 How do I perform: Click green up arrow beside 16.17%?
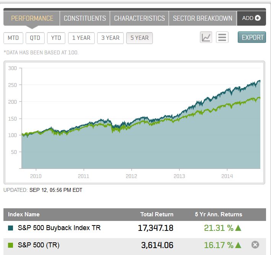pos(238,245)
